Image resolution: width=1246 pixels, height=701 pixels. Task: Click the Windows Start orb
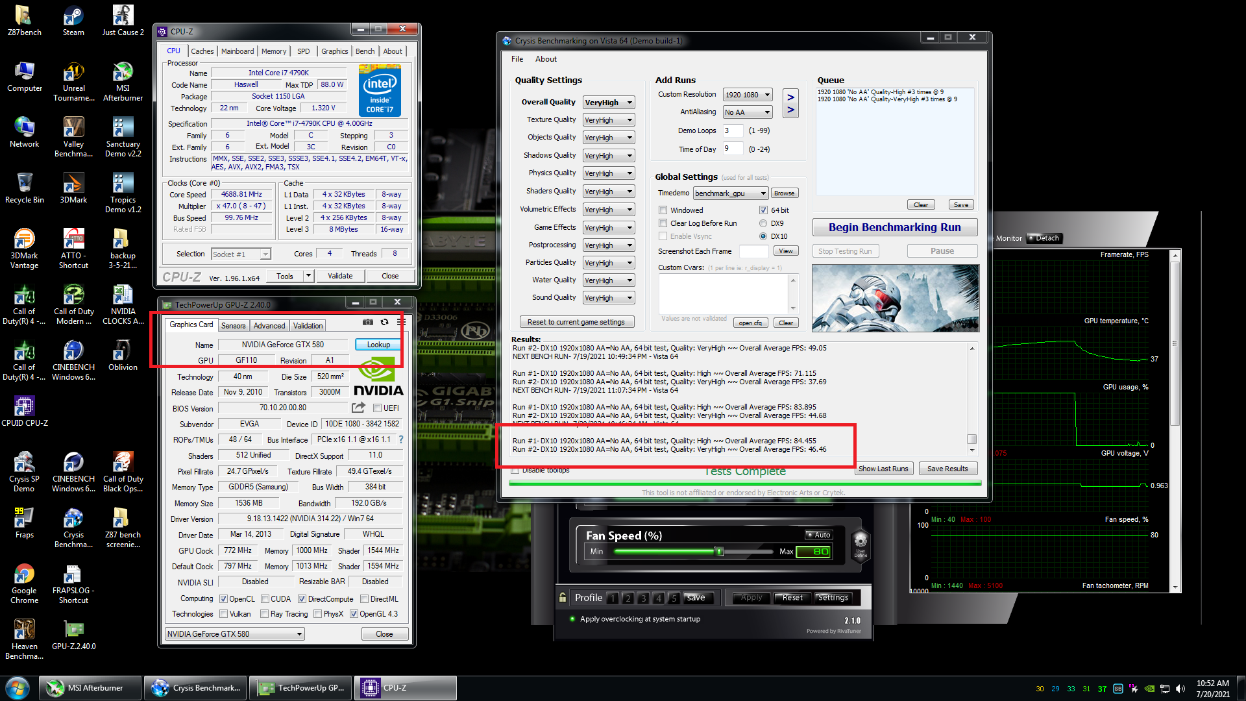tap(18, 687)
